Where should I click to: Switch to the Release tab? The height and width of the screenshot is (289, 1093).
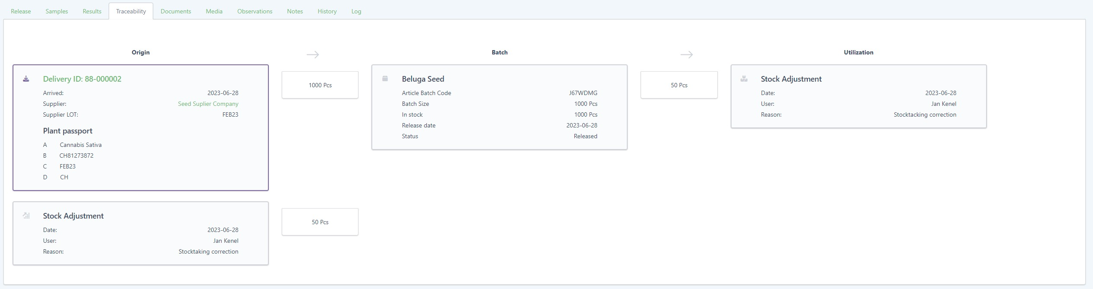click(x=21, y=11)
